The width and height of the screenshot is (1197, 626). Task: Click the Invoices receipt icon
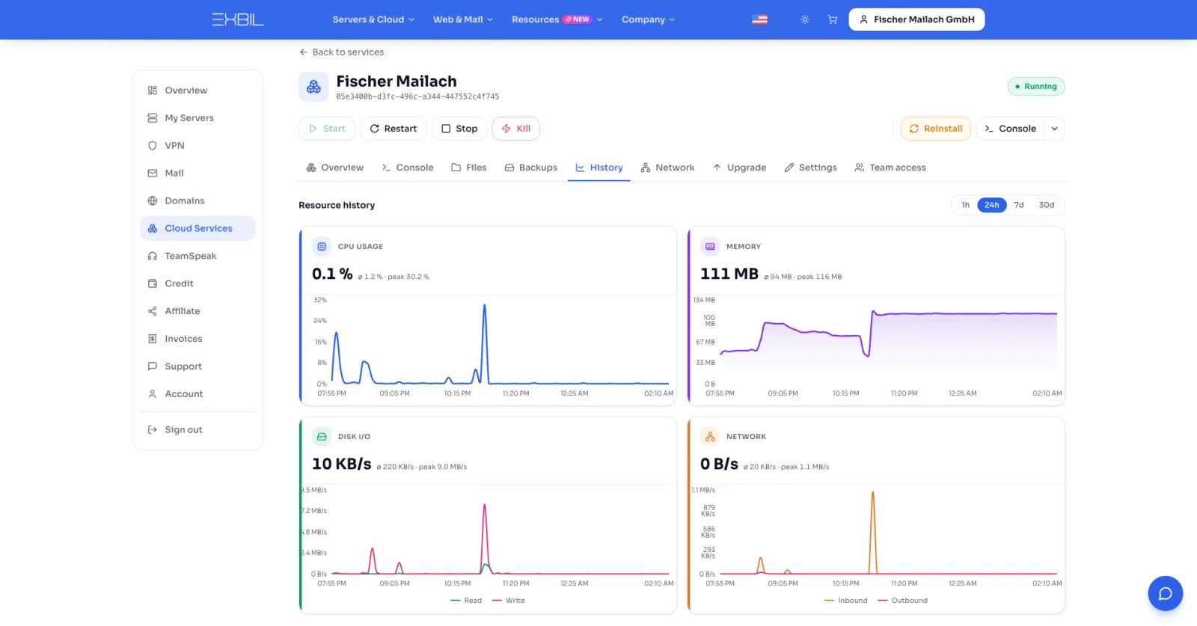pos(153,339)
